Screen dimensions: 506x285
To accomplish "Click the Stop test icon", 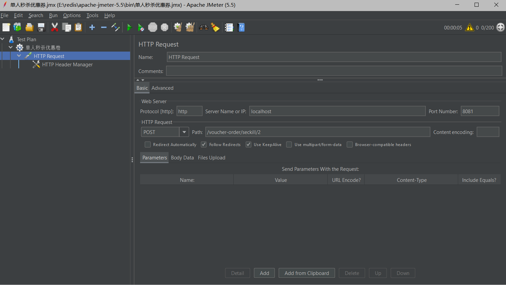I will point(153,27).
